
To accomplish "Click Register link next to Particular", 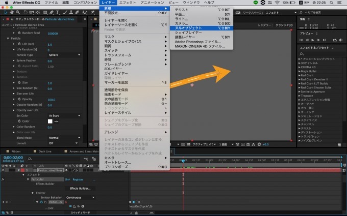I will point(78,179).
